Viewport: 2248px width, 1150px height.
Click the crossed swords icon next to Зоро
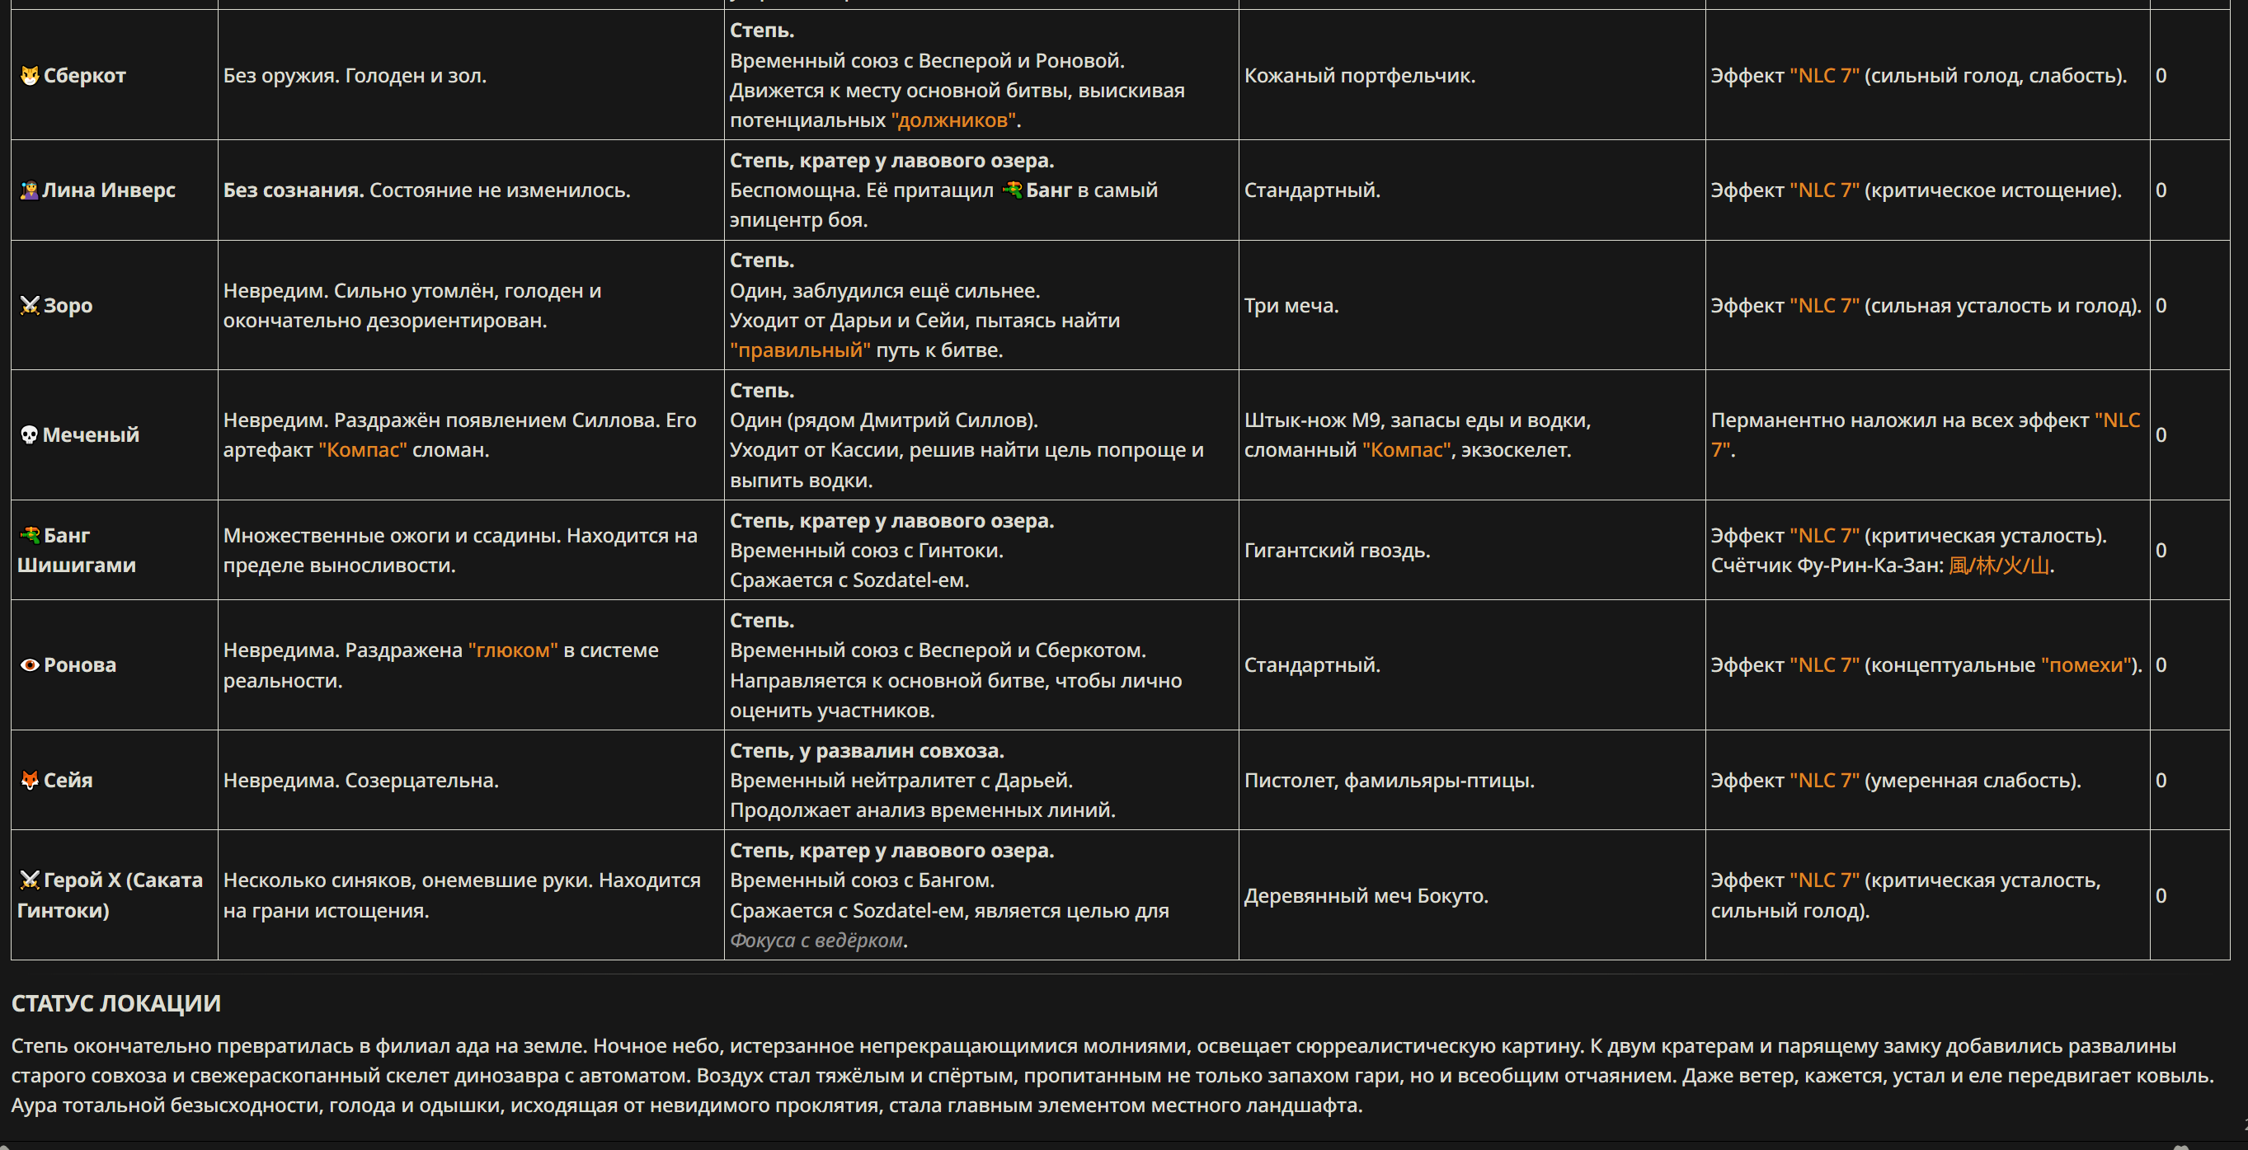(x=30, y=305)
